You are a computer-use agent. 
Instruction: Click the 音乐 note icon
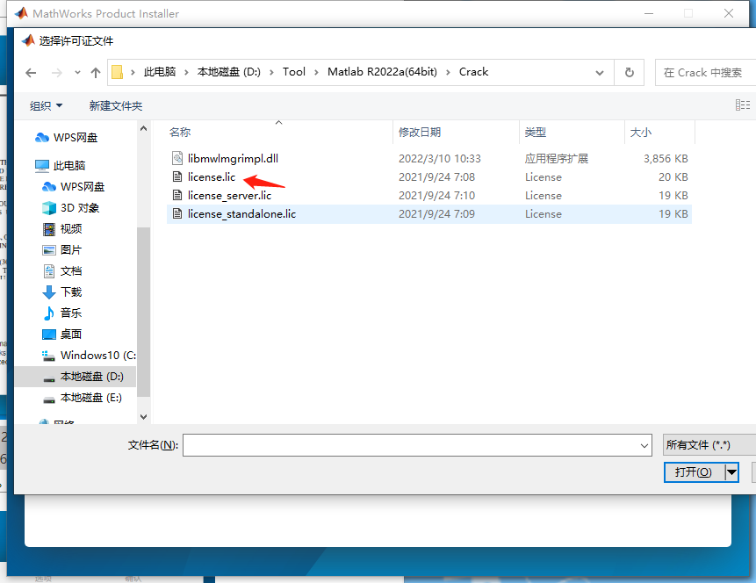[x=48, y=313]
